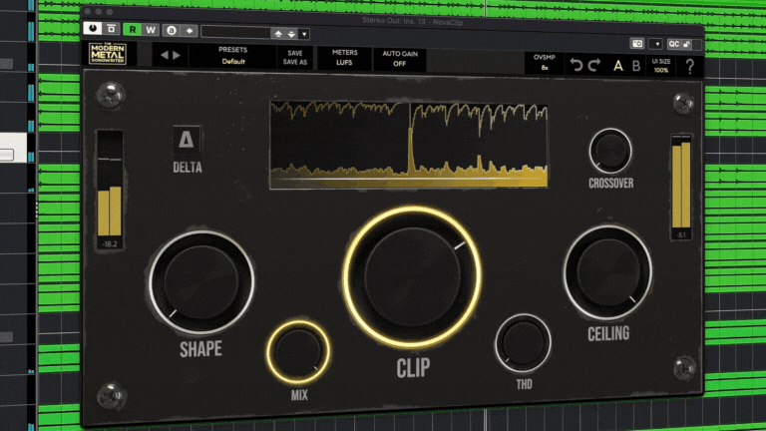
Task: Click the undo arrow icon
Action: 574,67
